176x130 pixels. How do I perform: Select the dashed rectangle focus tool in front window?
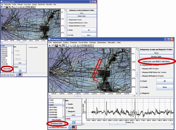click(x=67, y=46)
